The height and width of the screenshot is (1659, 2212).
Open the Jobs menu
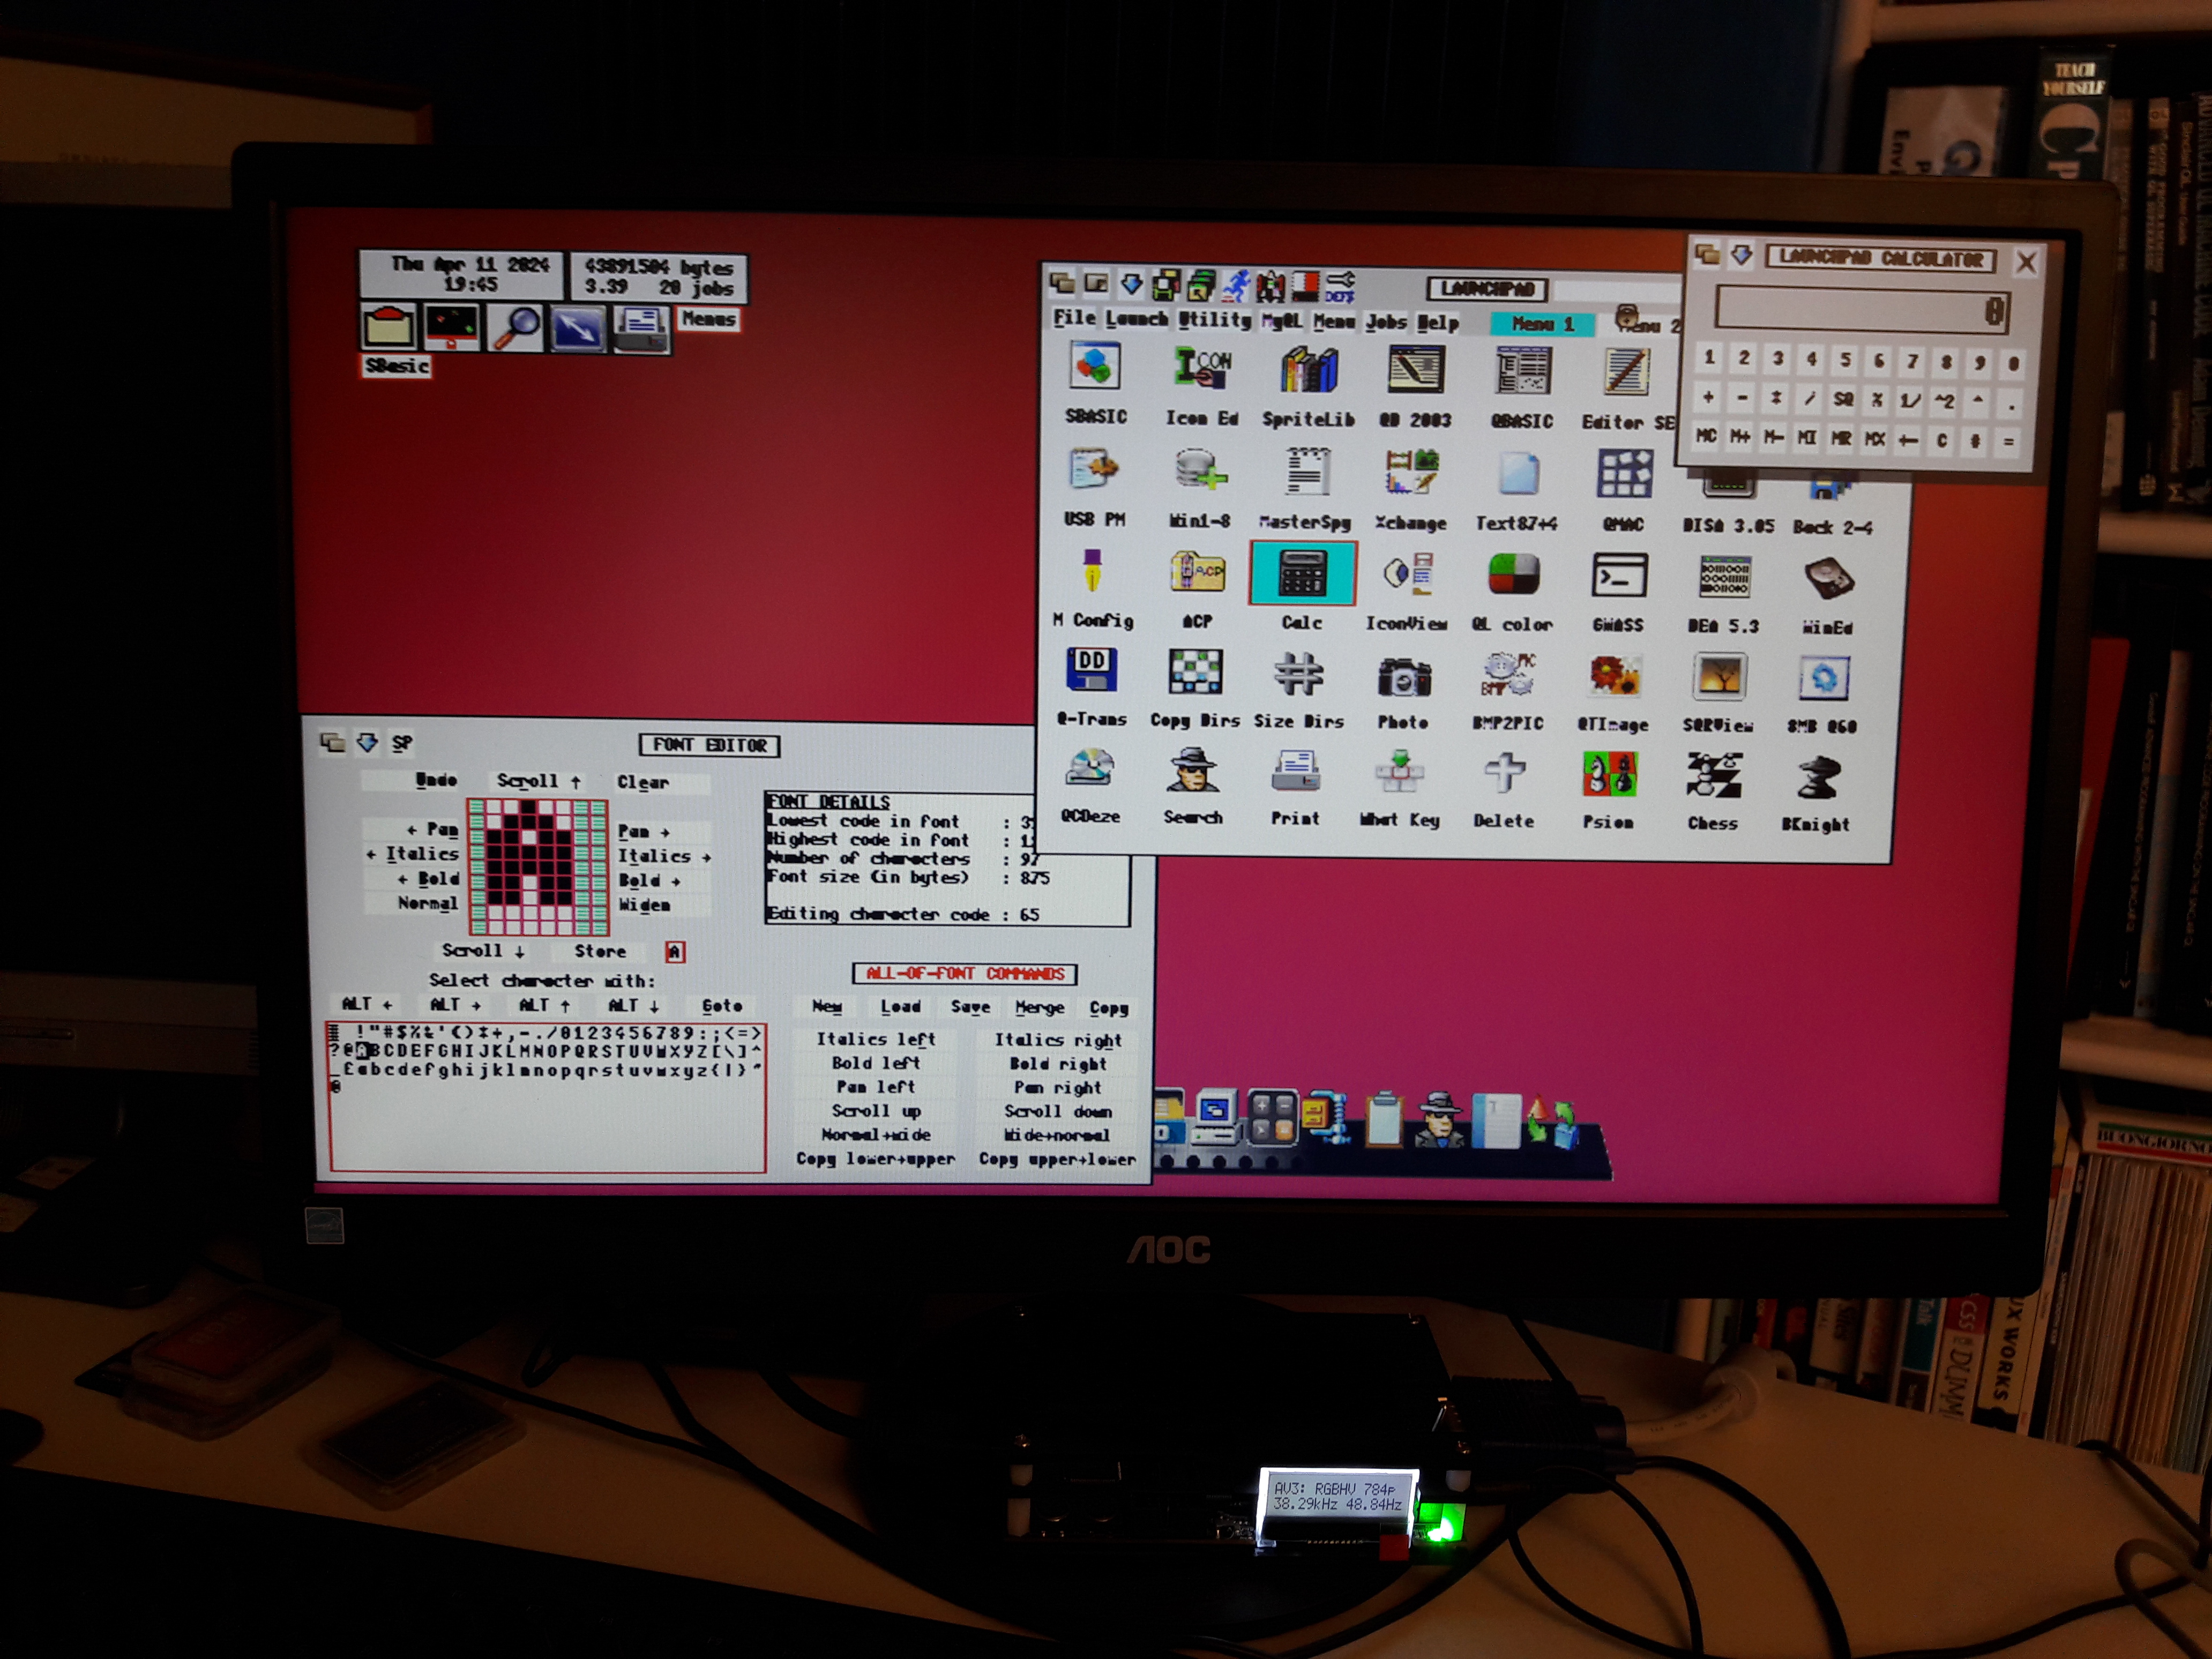click(1386, 322)
